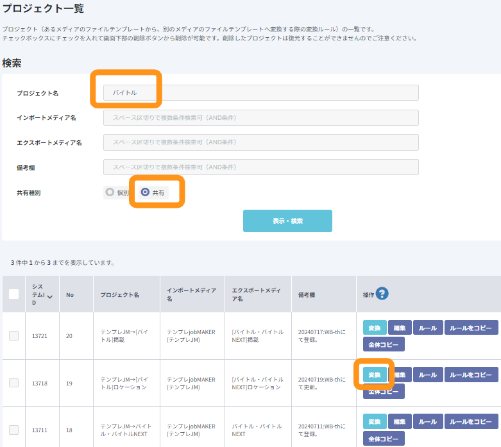Image resolution: width=501 pixels, height=447 pixels.
Task: Click 全体コピー button for project No 20
Action: point(384,344)
